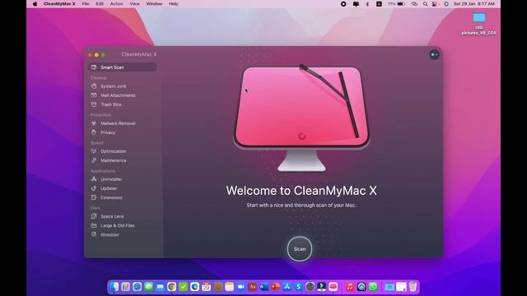Open Launchpad from the Dock
The width and height of the screenshot is (527, 296).
pos(126,287)
